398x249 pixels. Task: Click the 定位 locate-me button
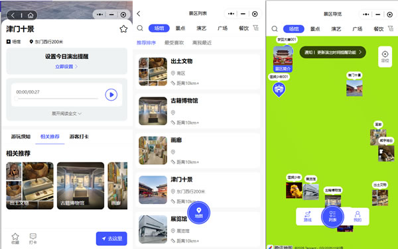point(385,57)
